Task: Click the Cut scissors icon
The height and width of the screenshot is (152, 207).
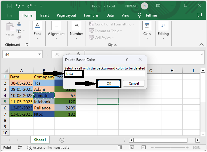Action: click(19, 24)
